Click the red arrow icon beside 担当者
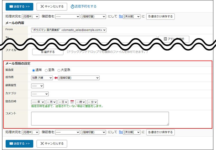The image size is (216, 150). coord(56,78)
